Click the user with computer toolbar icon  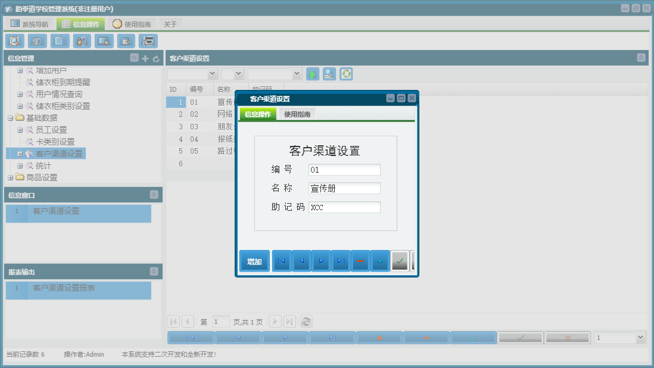[82, 41]
